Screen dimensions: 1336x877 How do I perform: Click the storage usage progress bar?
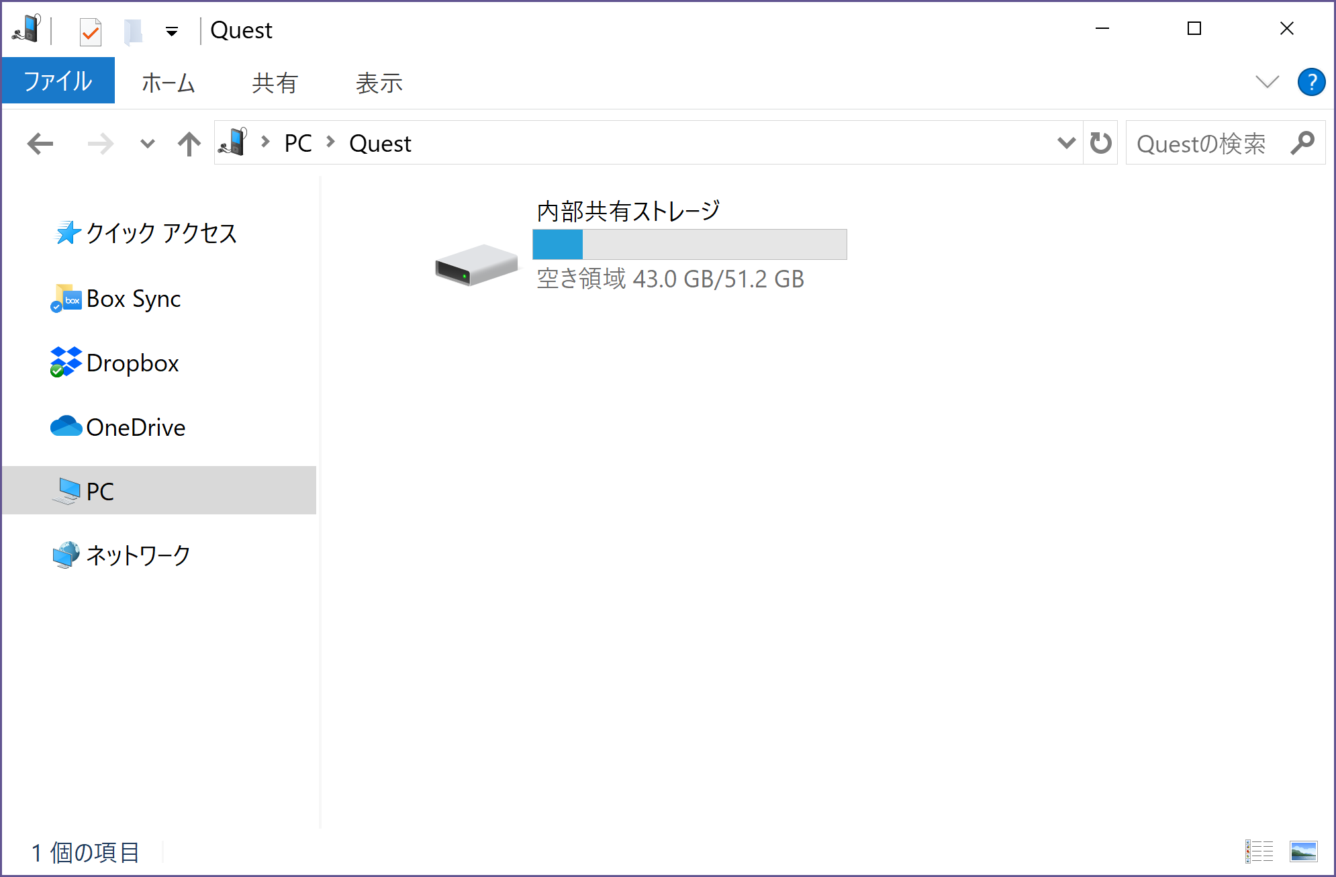689,243
